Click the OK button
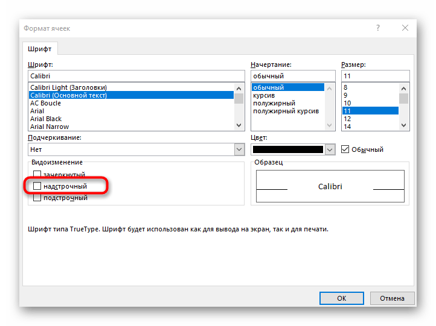Viewport: 436px width, 326px height. click(341, 298)
